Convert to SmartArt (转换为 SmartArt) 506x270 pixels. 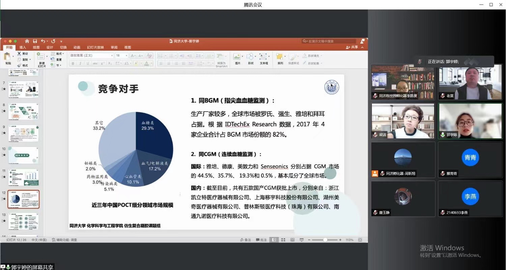tap(221, 60)
